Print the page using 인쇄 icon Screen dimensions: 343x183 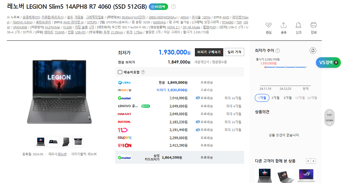coord(313,25)
